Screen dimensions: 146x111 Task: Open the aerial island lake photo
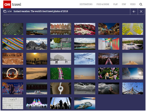(x=85, y=103)
